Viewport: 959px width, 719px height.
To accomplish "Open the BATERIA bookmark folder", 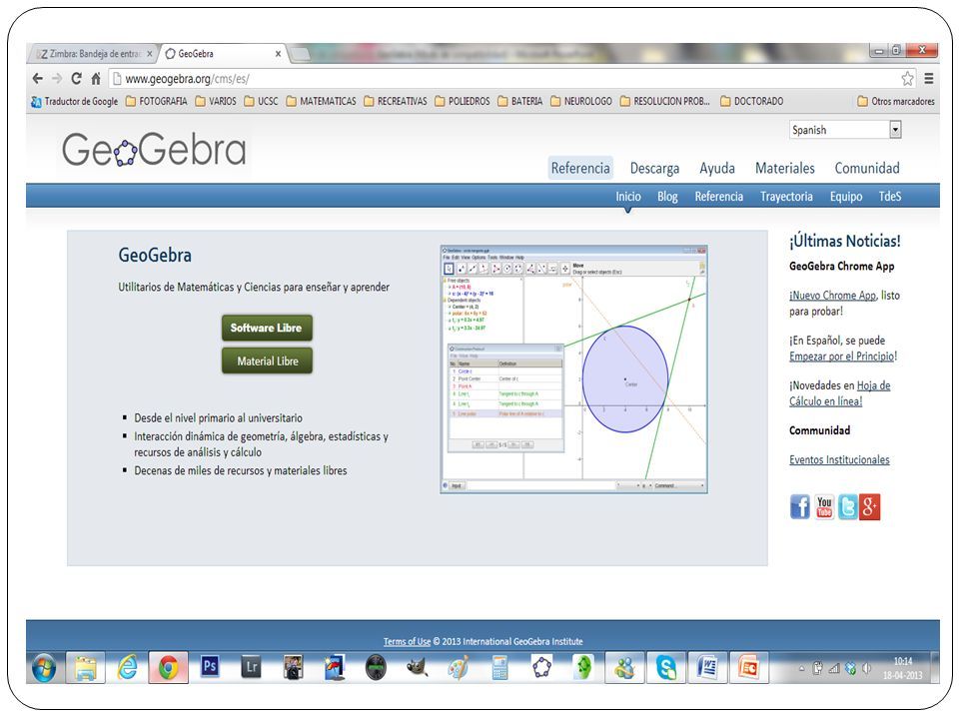I will tap(519, 101).
